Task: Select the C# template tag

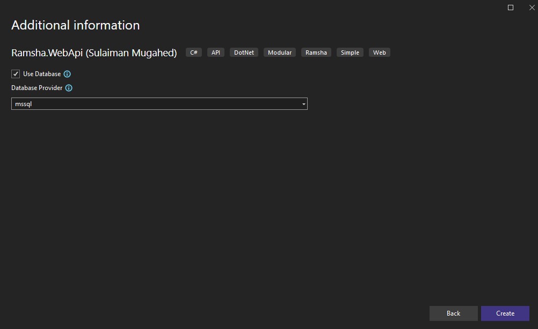Action: pos(193,52)
